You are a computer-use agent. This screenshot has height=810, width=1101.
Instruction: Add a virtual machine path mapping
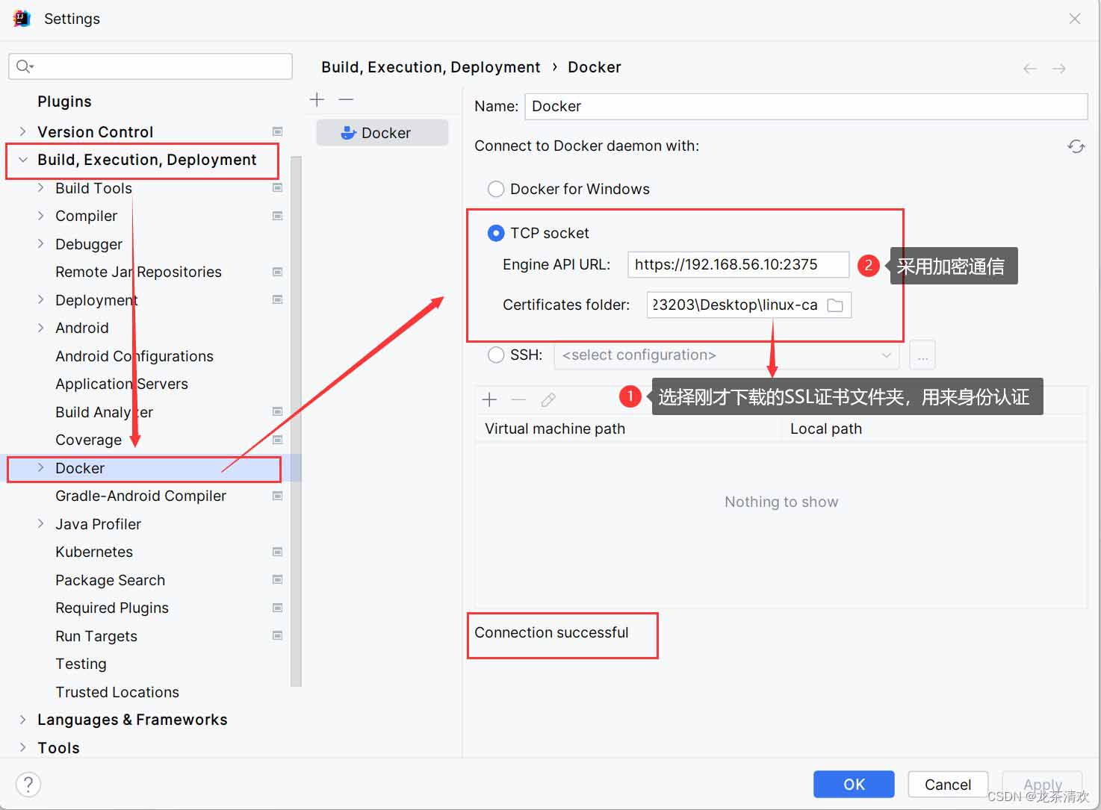coord(489,399)
